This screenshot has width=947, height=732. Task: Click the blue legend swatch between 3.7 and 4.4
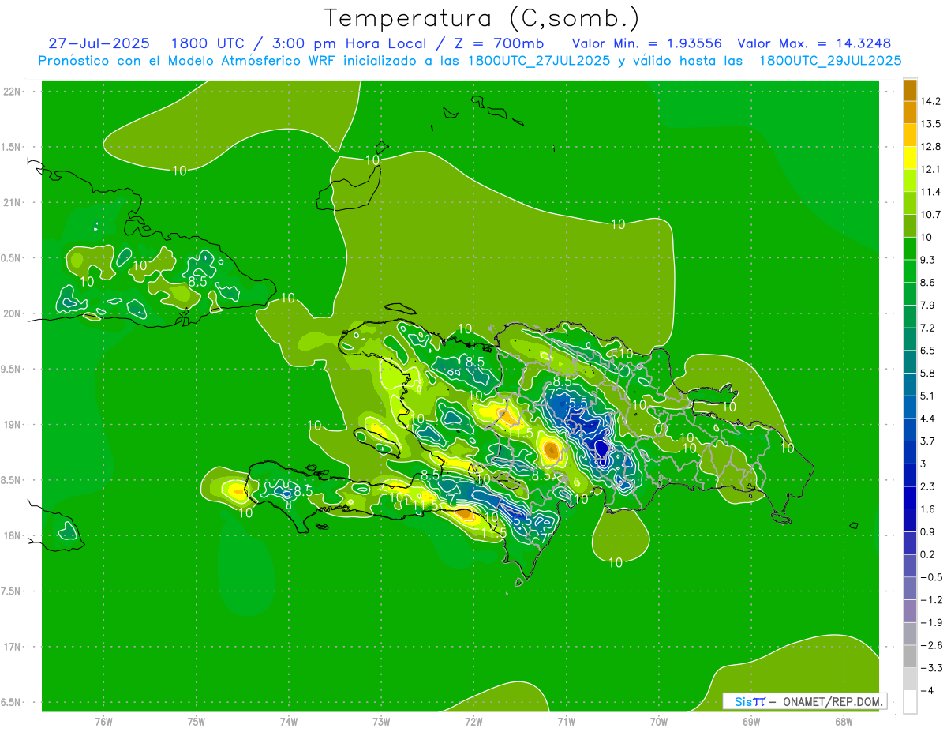910,430
